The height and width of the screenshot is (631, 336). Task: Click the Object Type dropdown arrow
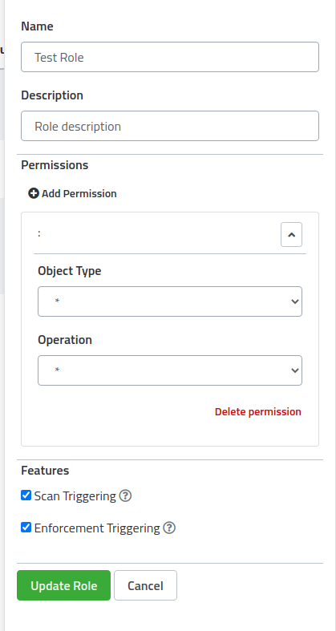click(x=295, y=301)
